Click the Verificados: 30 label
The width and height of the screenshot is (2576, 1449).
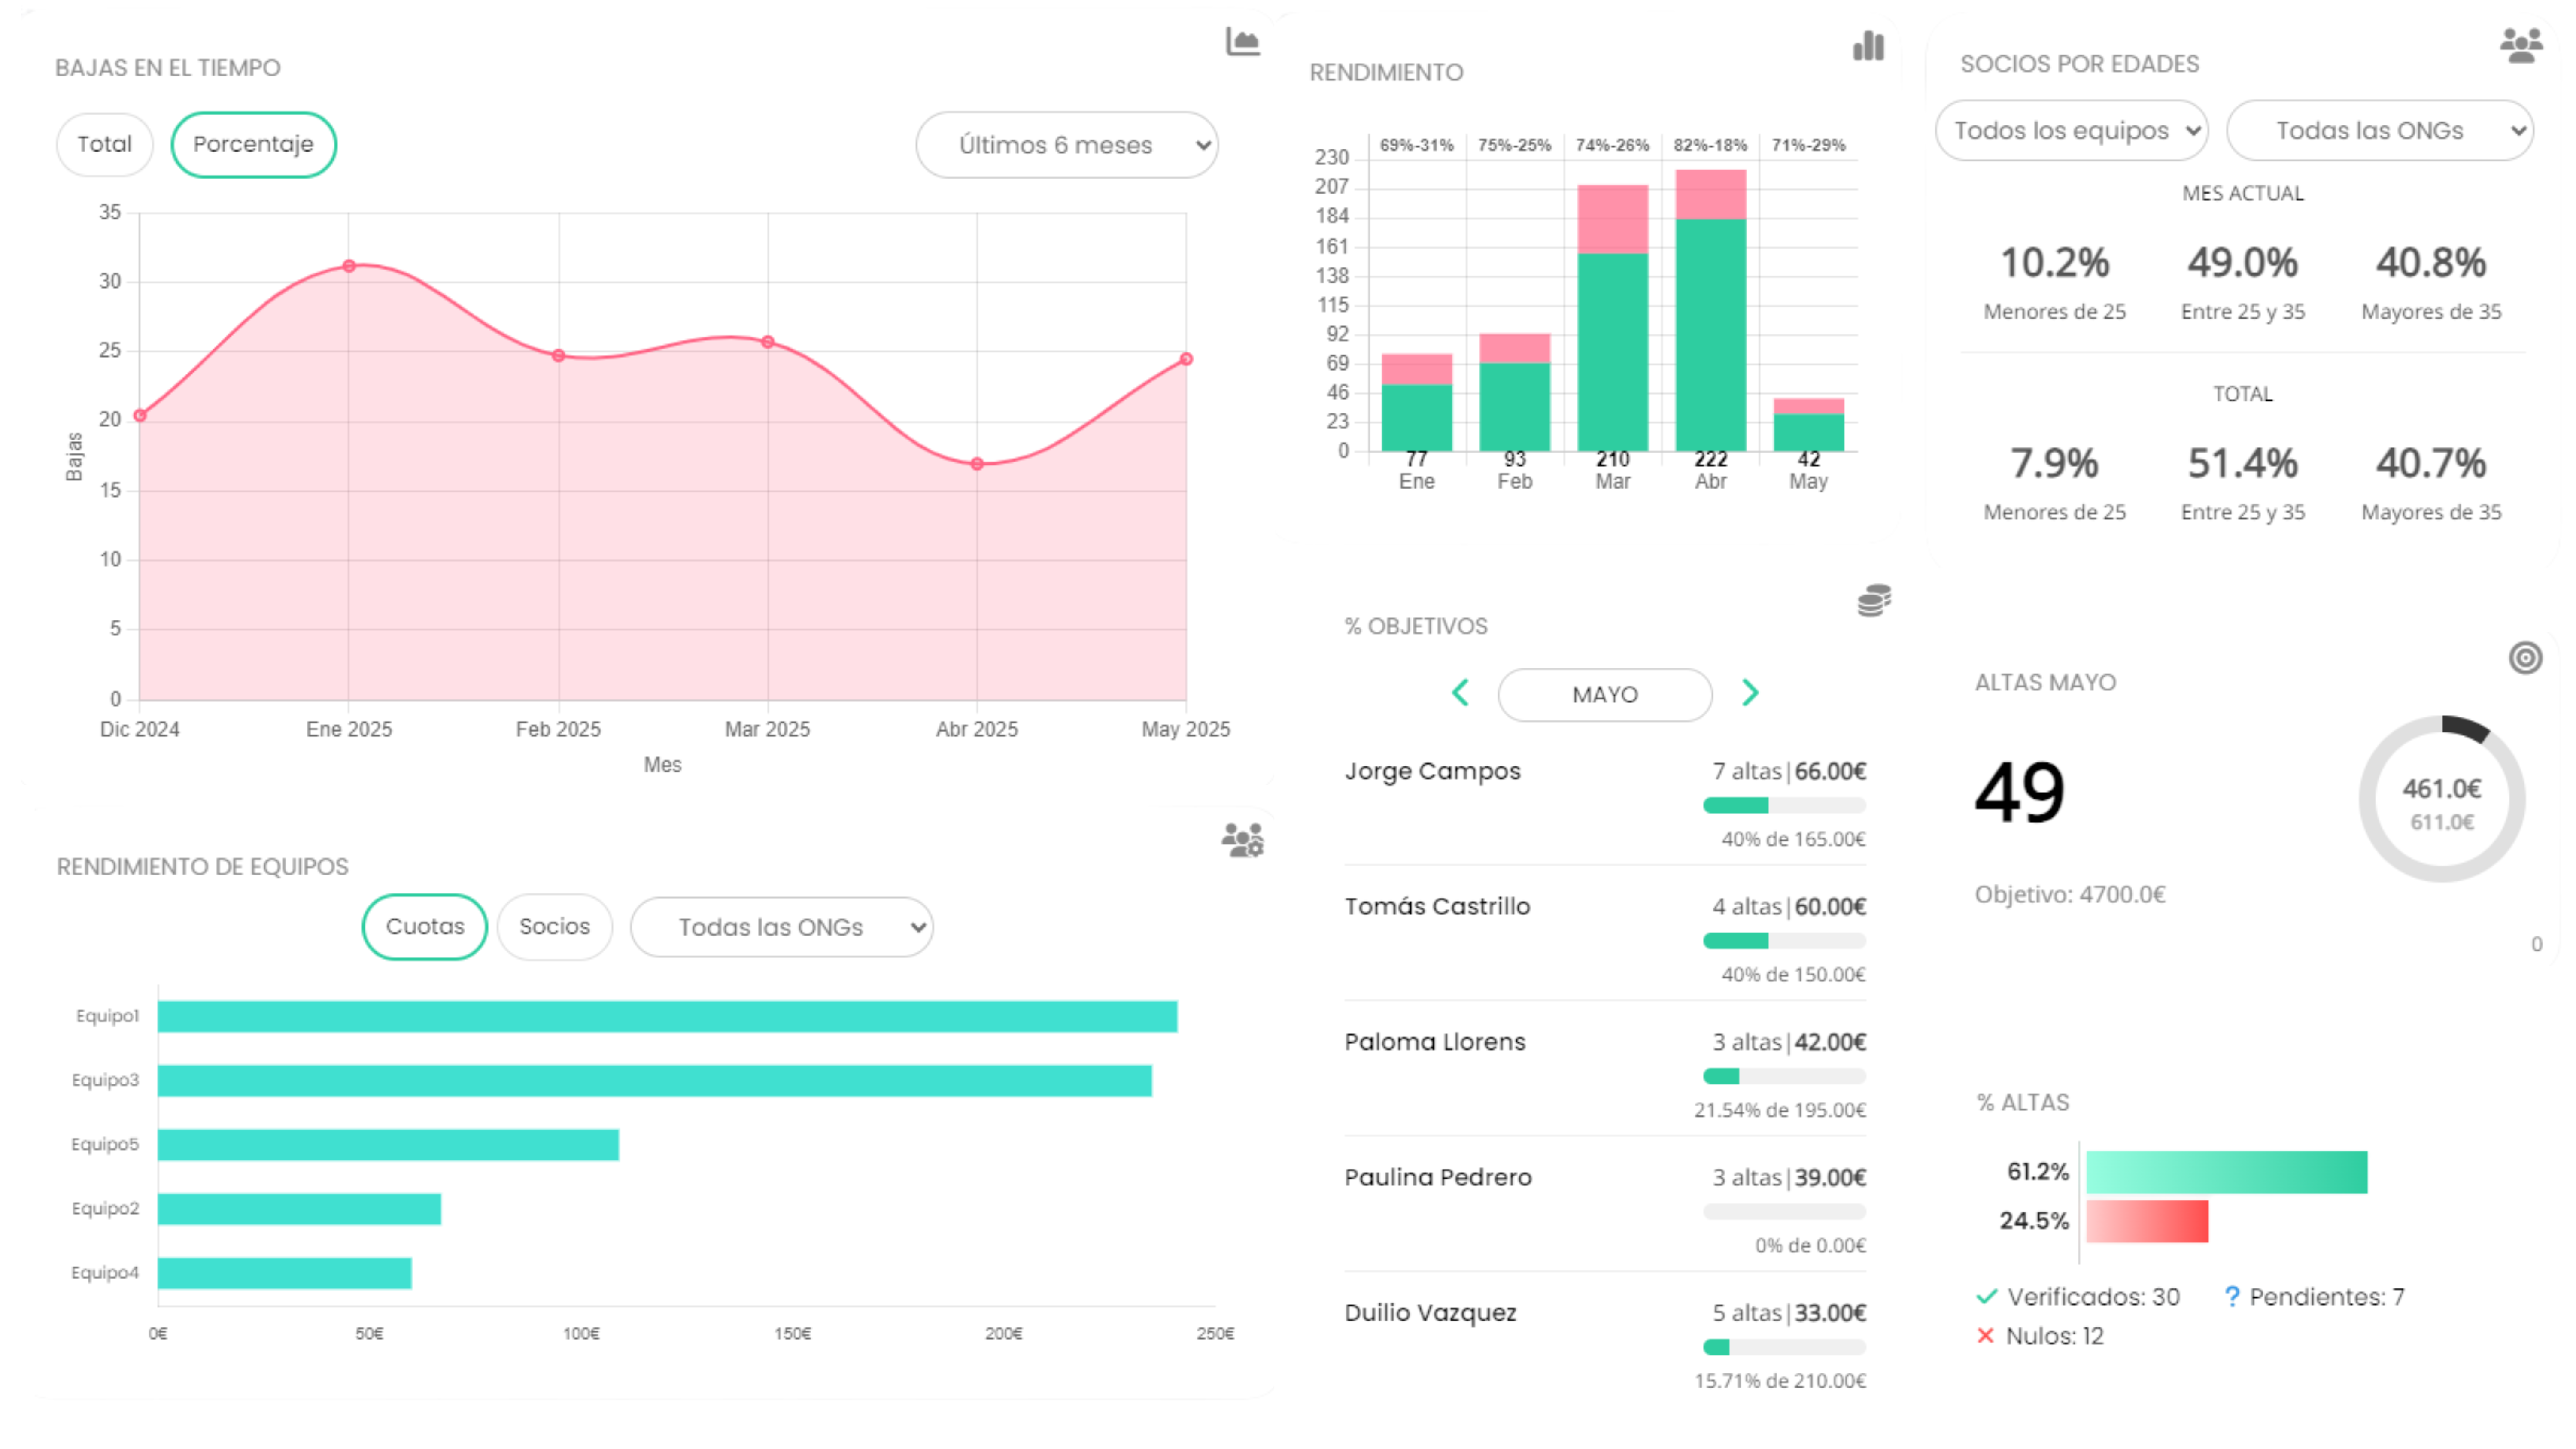(2093, 1297)
